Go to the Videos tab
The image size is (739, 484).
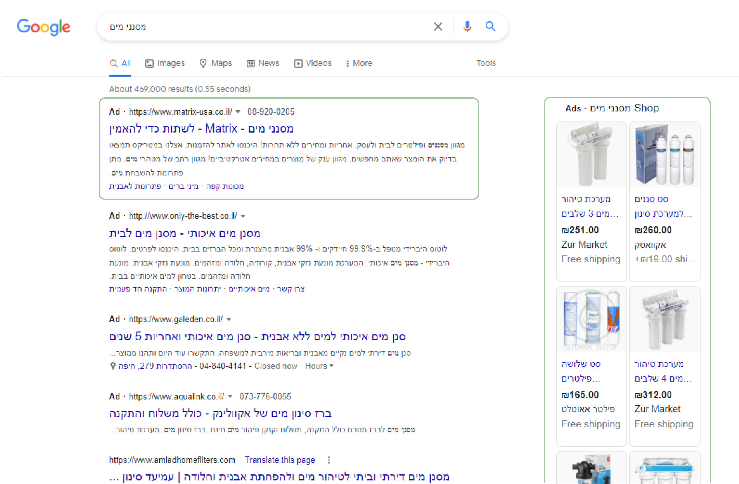313,63
